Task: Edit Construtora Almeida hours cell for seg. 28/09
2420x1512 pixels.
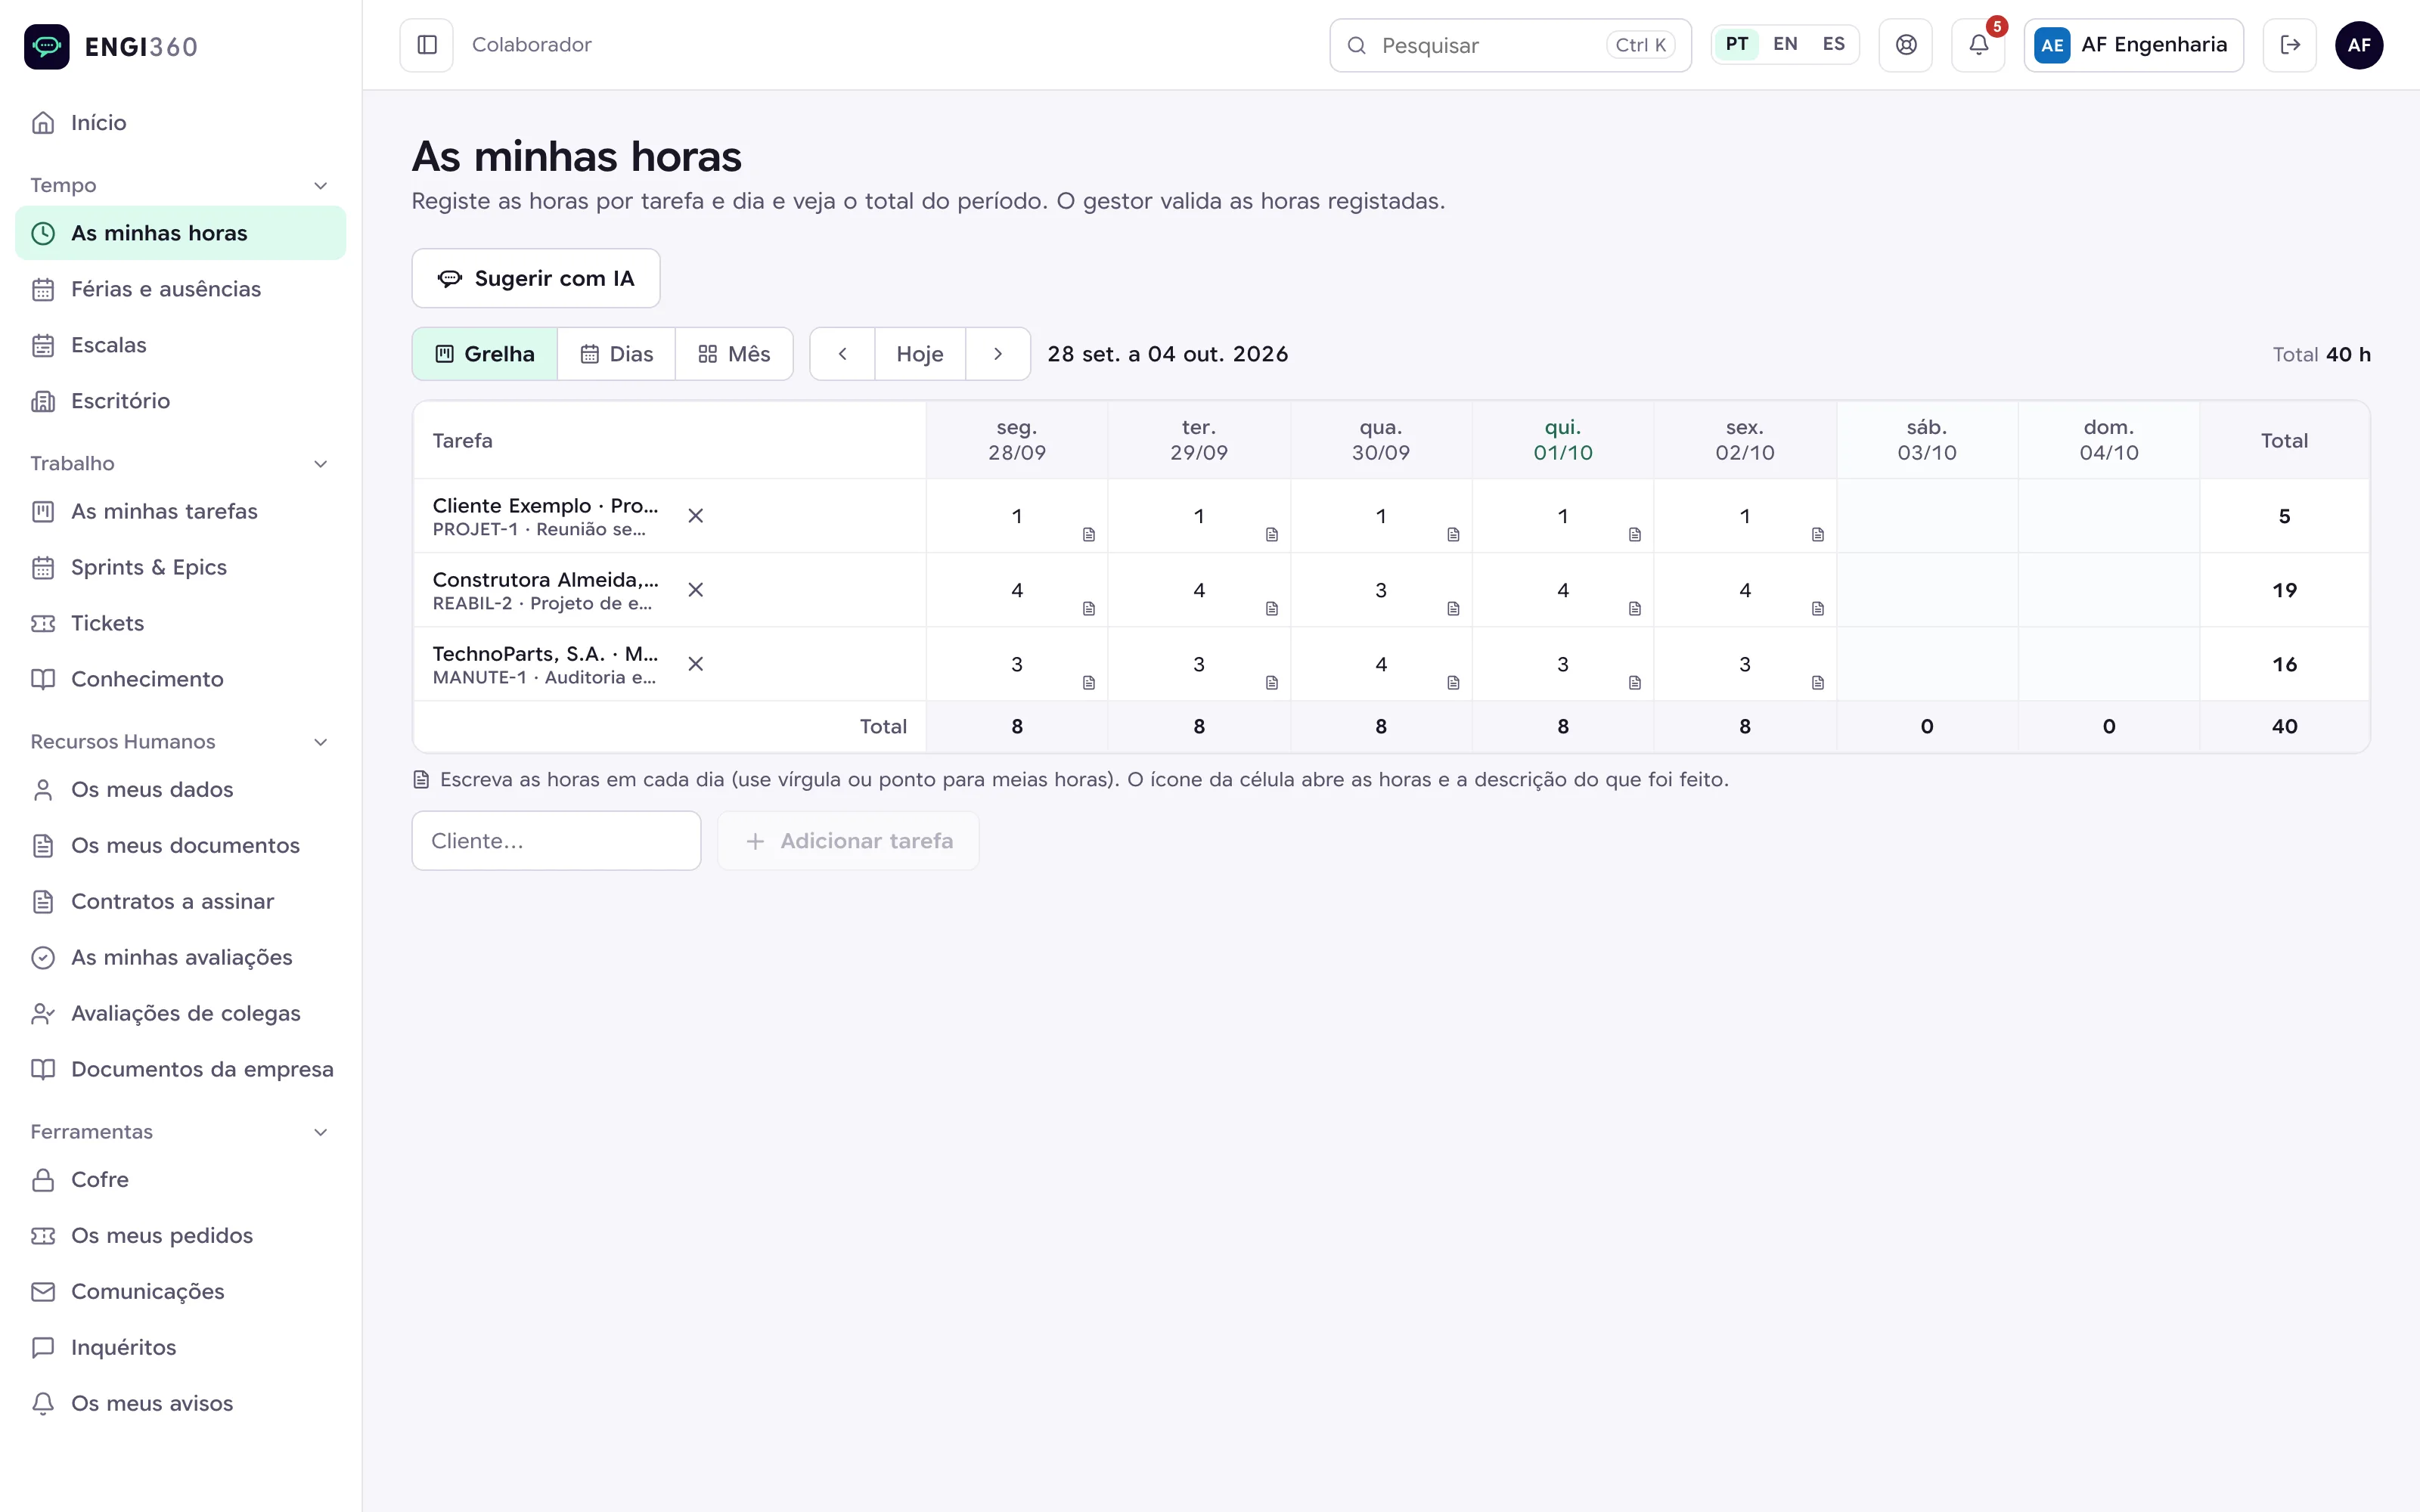Action: [x=1016, y=590]
